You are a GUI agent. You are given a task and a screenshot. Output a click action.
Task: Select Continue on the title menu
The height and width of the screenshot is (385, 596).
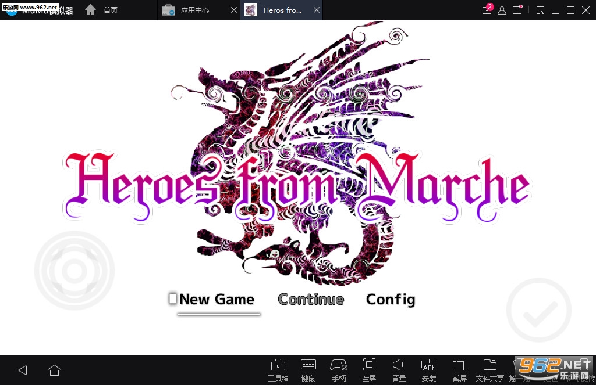point(311,299)
